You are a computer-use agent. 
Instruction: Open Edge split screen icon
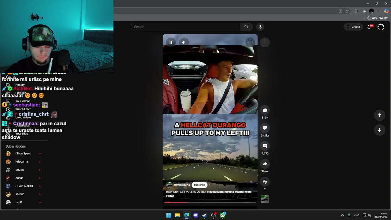pos(340,11)
